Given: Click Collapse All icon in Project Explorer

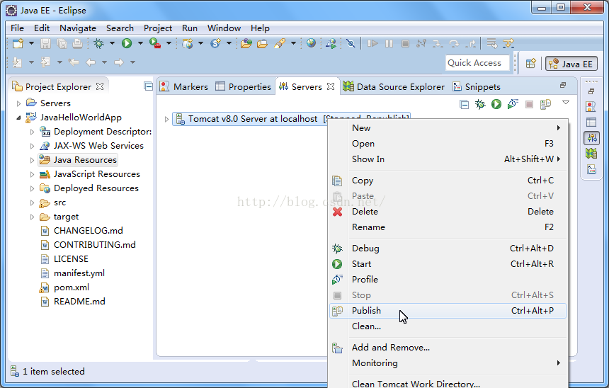Looking at the screenshot, I should pos(149,86).
